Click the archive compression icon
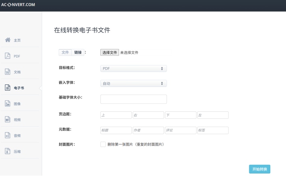The width and height of the screenshot is (286, 176). 7,151
